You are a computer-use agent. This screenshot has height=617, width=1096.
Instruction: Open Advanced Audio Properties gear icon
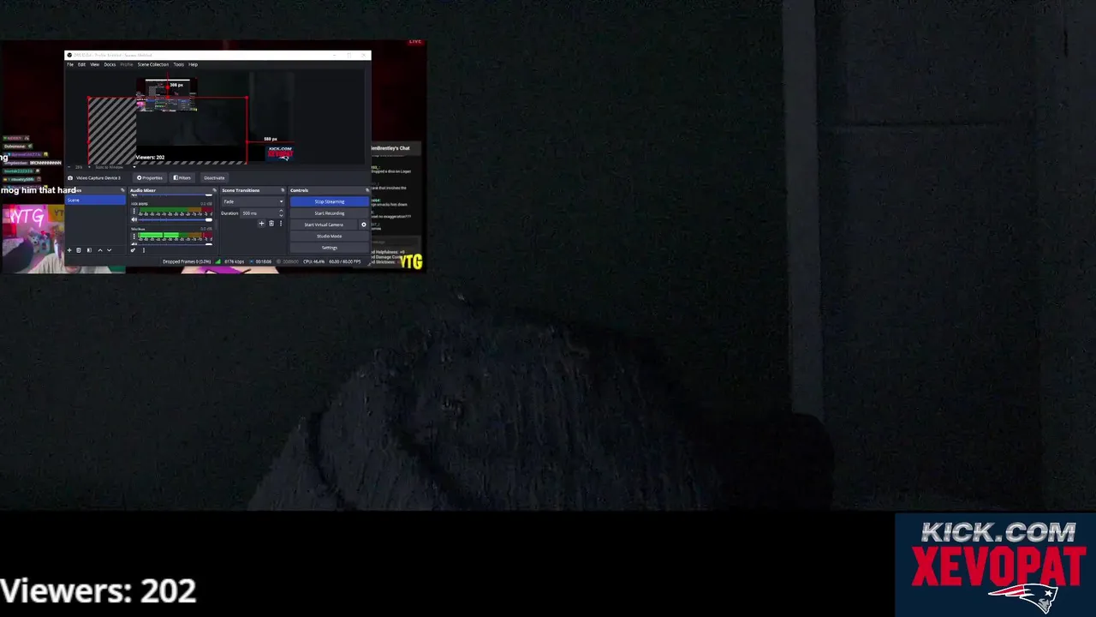(x=133, y=250)
